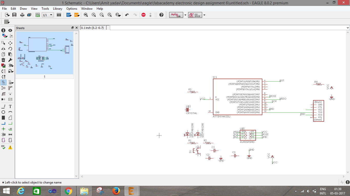This screenshot has width=350, height=196.
Task: Switch to board with SCH/BRD icon
Action: (x=38, y=15)
